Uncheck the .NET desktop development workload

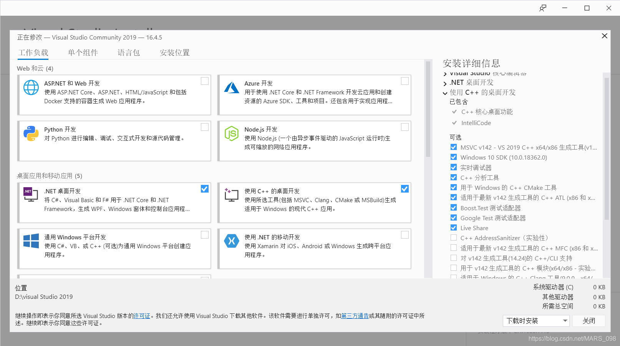[205, 189]
